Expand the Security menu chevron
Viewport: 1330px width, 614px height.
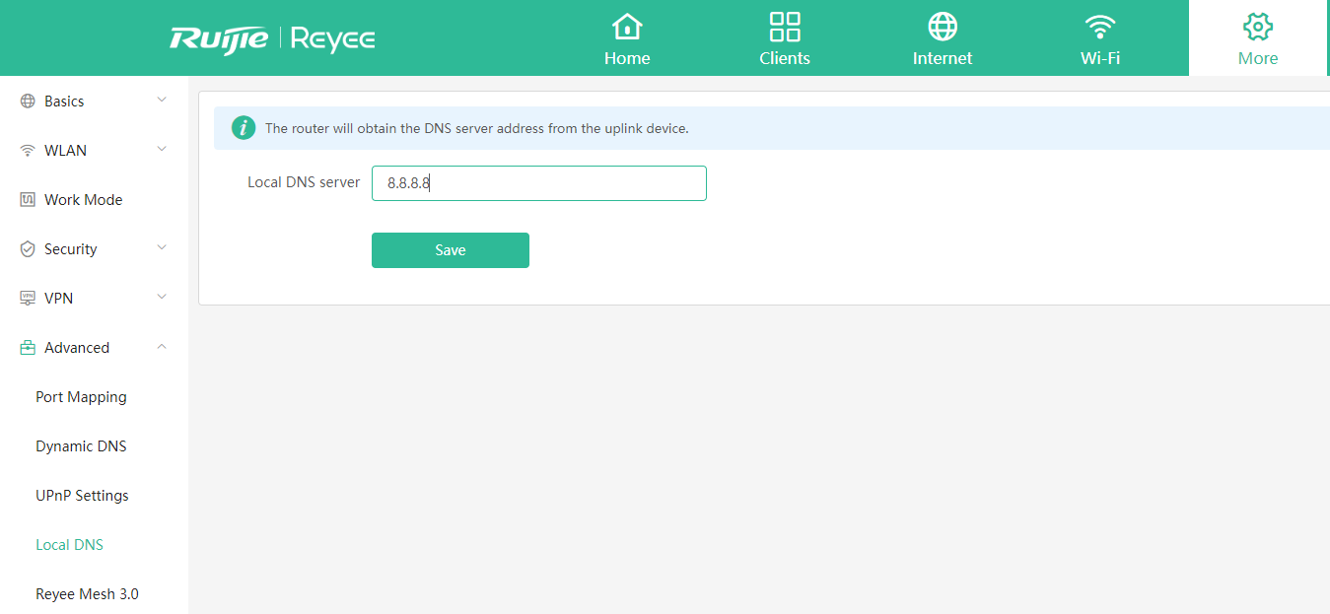point(162,248)
